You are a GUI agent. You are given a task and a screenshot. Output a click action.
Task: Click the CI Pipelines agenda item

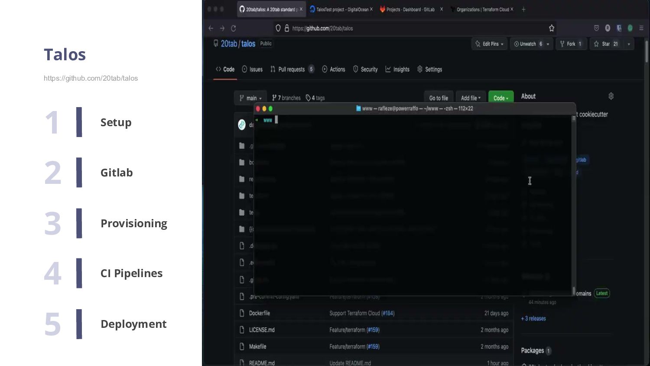point(131,273)
